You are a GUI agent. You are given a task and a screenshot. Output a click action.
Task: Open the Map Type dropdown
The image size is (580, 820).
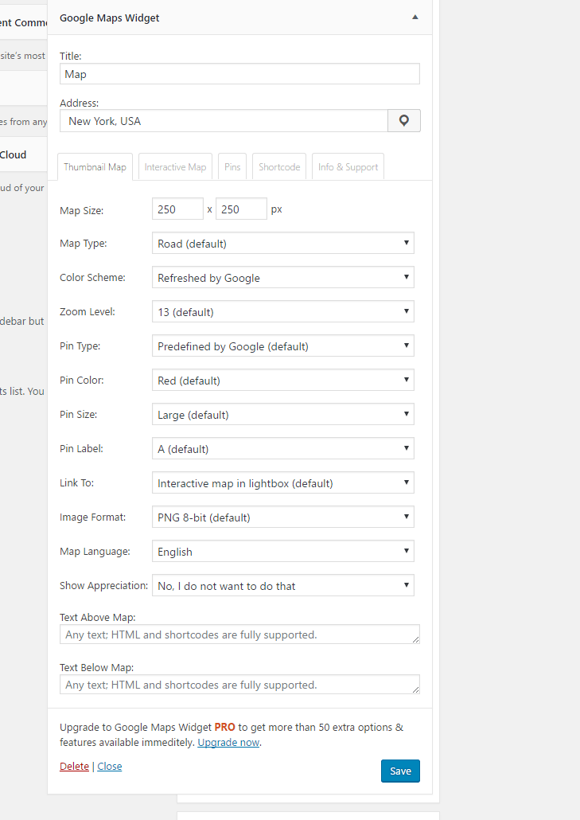(283, 243)
